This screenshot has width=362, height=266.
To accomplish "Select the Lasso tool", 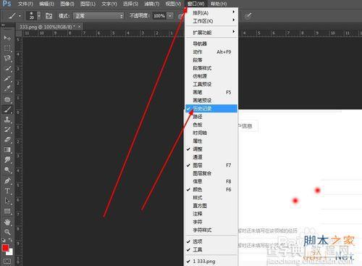I will (x=7, y=58).
